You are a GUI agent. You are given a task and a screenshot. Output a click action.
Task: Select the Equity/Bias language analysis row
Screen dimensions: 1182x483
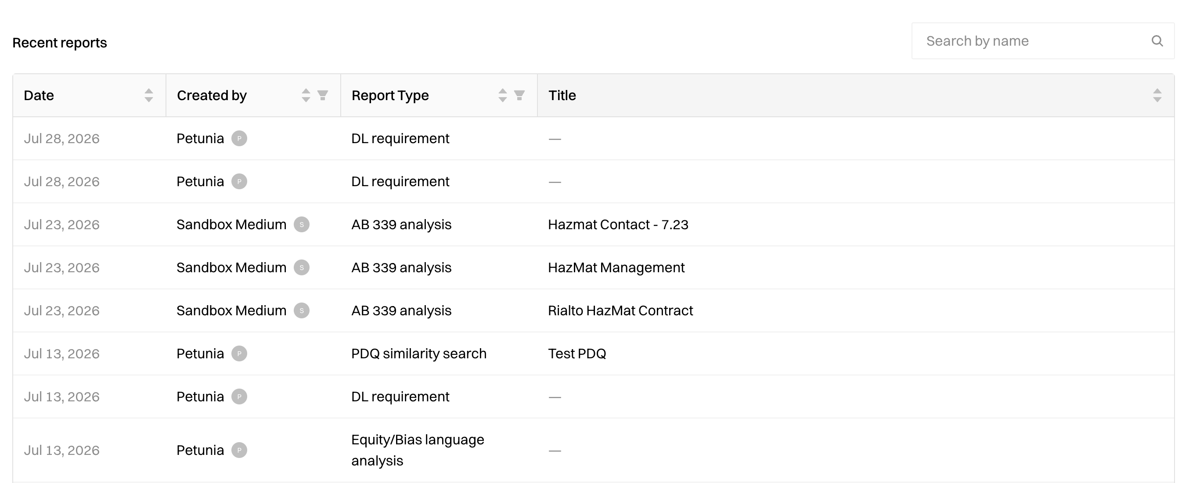pos(593,450)
